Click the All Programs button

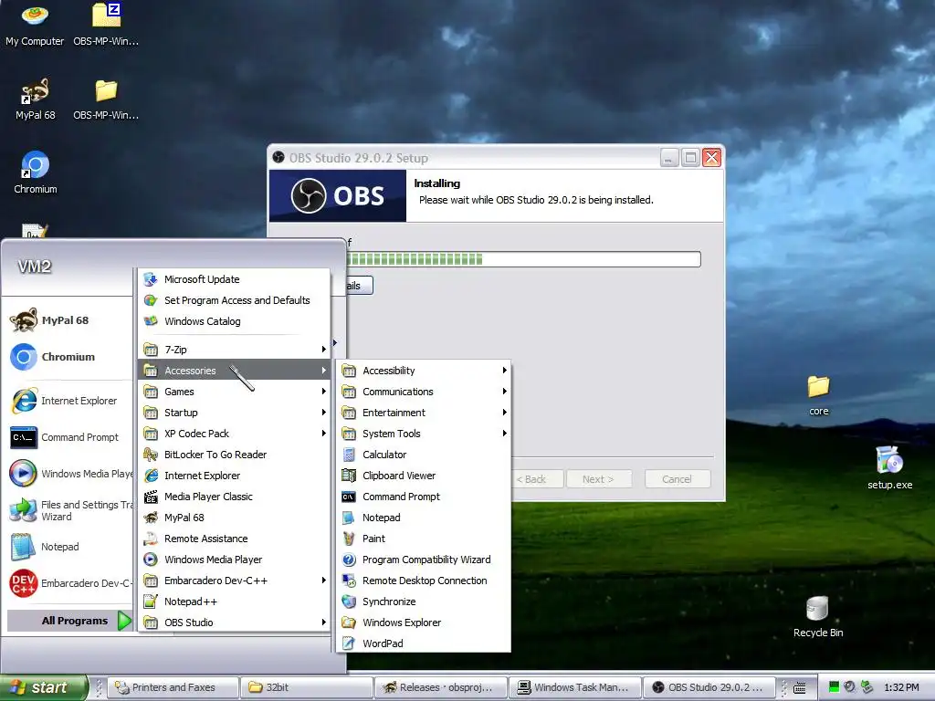(70, 621)
